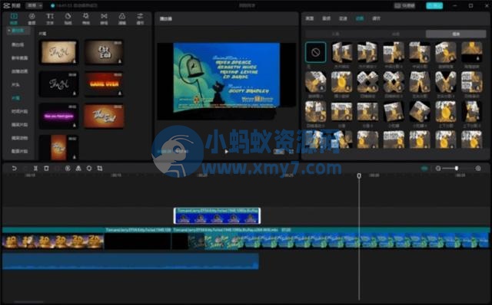Click the playhead marker on the timeline ruler
Viewport: 492px width, 305px height.
[x=359, y=175]
